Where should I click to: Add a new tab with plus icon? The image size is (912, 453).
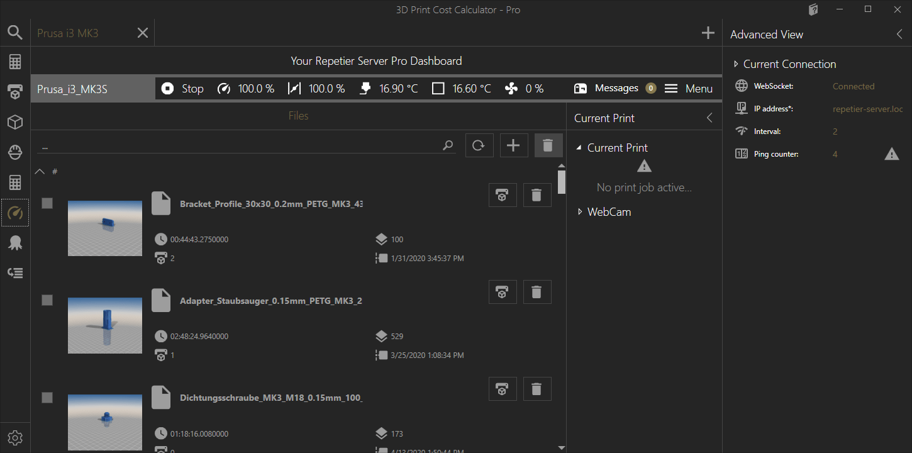click(x=708, y=33)
